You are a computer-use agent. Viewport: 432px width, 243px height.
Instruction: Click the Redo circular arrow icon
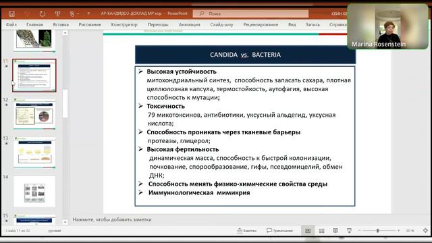coord(42,13)
